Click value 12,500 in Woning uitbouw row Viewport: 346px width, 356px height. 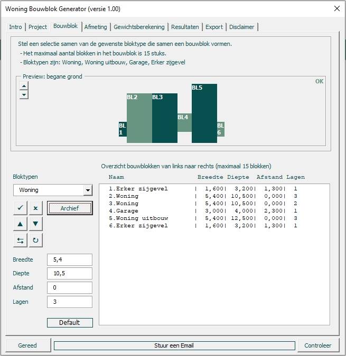pos(242,218)
